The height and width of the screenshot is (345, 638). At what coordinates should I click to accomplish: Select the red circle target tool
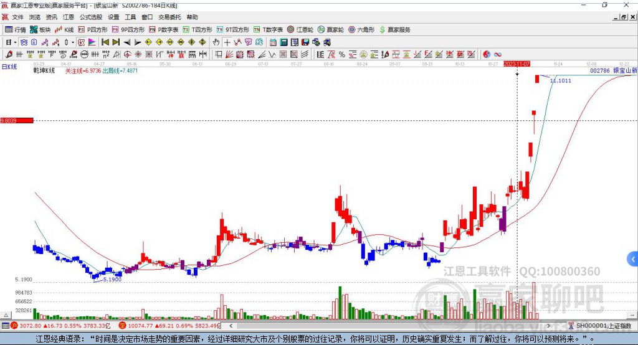[x=127, y=54]
